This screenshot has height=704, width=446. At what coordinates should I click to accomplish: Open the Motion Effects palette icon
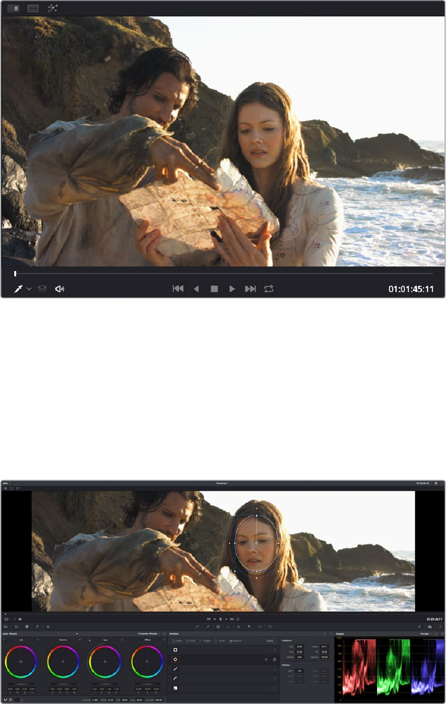(48, 626)
